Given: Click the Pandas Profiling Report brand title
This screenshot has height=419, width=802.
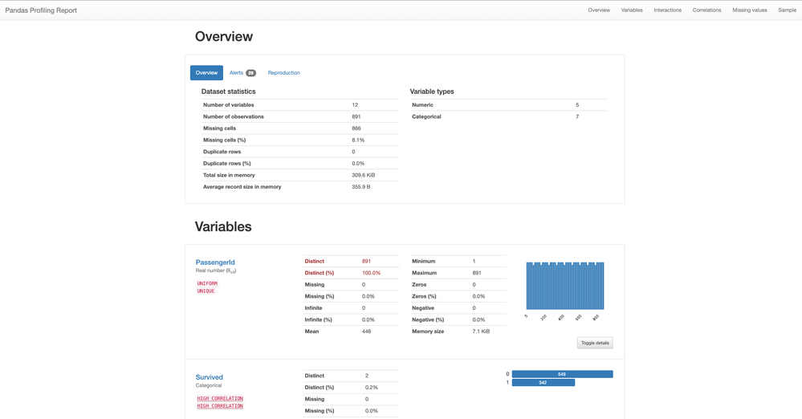Looking at the screenshot, I should point(41,10).
